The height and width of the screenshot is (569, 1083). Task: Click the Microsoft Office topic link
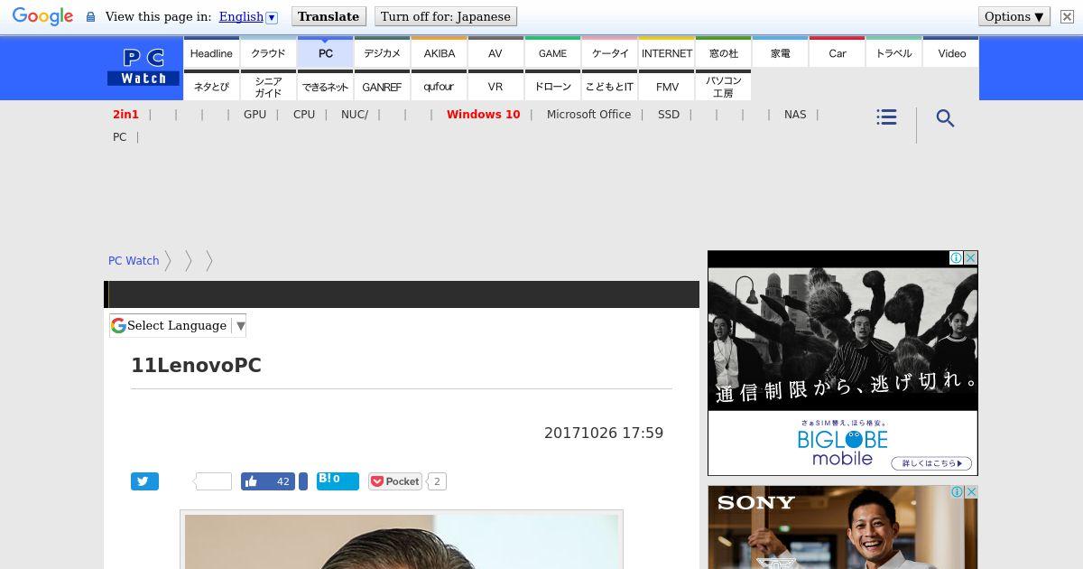click(588, 115)
